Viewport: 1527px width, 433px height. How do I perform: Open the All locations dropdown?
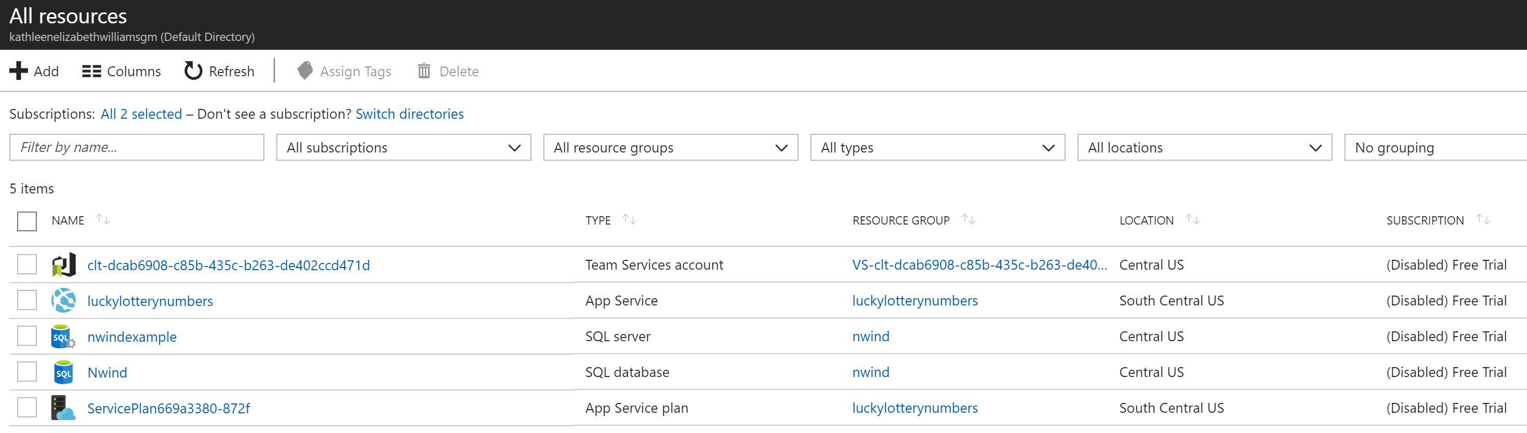(1204, 148)
